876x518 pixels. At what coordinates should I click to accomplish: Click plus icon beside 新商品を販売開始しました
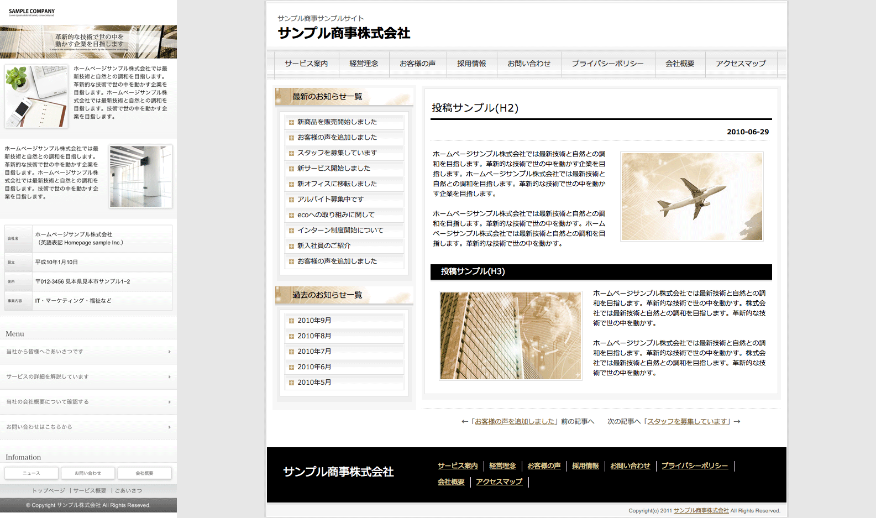291,122
